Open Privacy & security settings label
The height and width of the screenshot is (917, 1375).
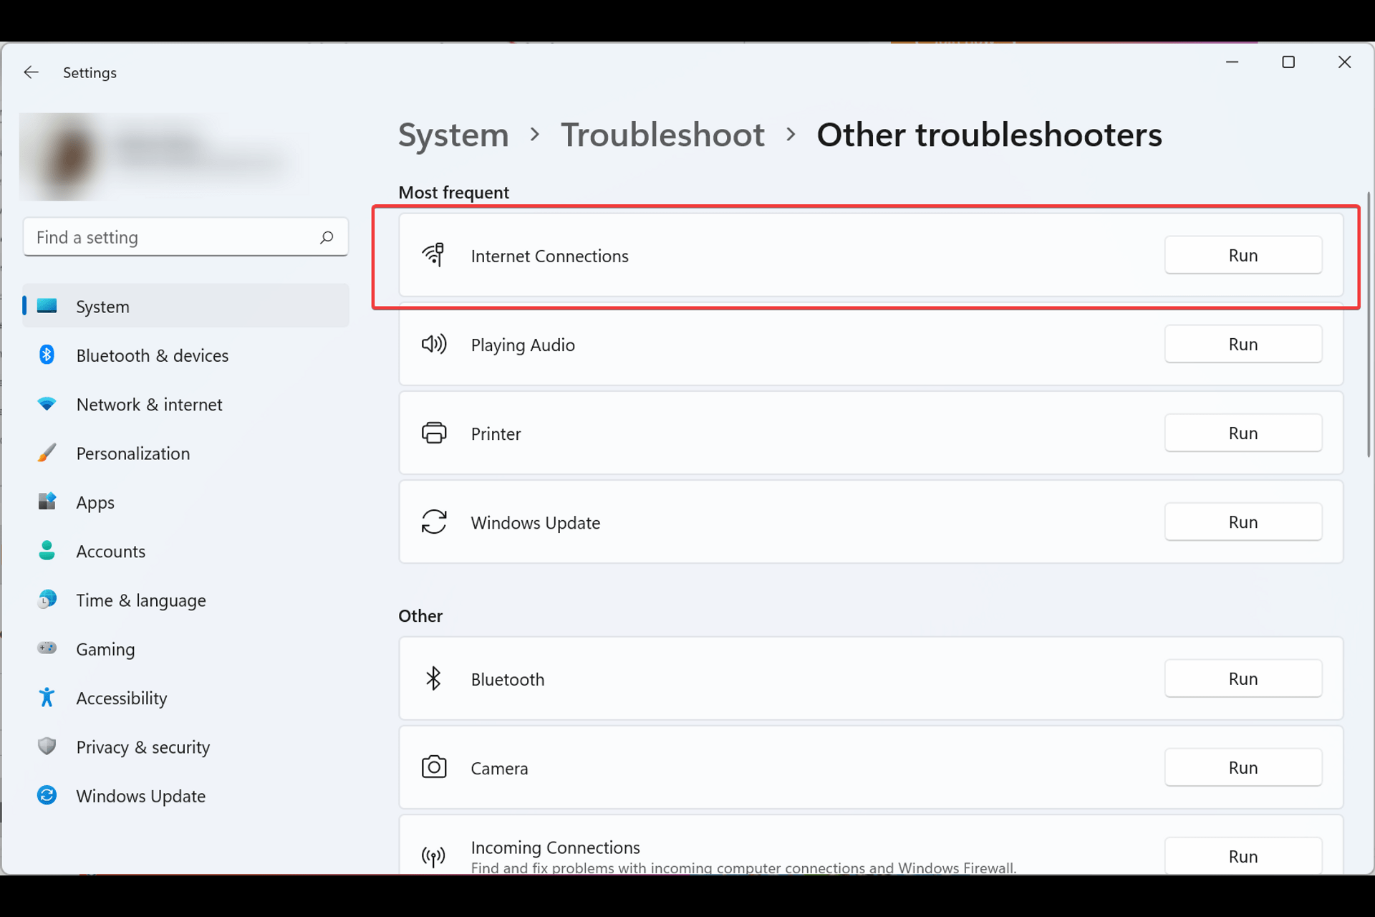(x=143, y=747)
